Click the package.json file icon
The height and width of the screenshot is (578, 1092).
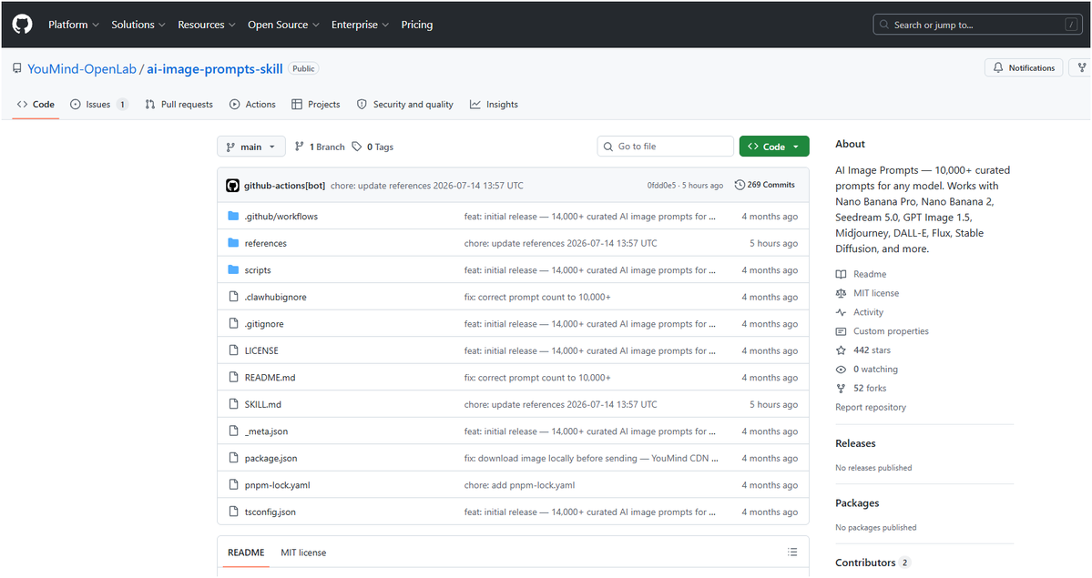pos(233,458)
